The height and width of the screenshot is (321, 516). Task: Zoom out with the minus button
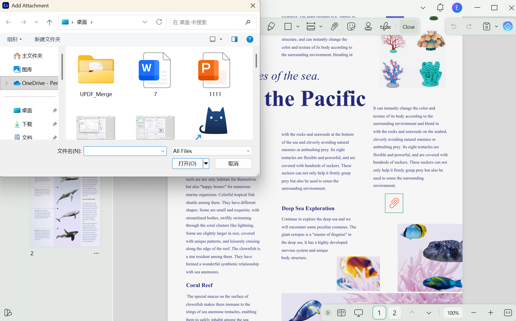474,313
